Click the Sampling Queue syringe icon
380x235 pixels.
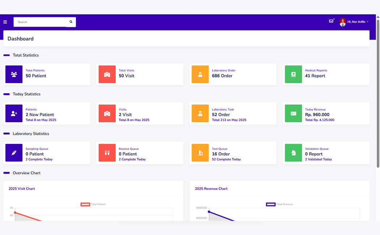click(x=14, y=153)
